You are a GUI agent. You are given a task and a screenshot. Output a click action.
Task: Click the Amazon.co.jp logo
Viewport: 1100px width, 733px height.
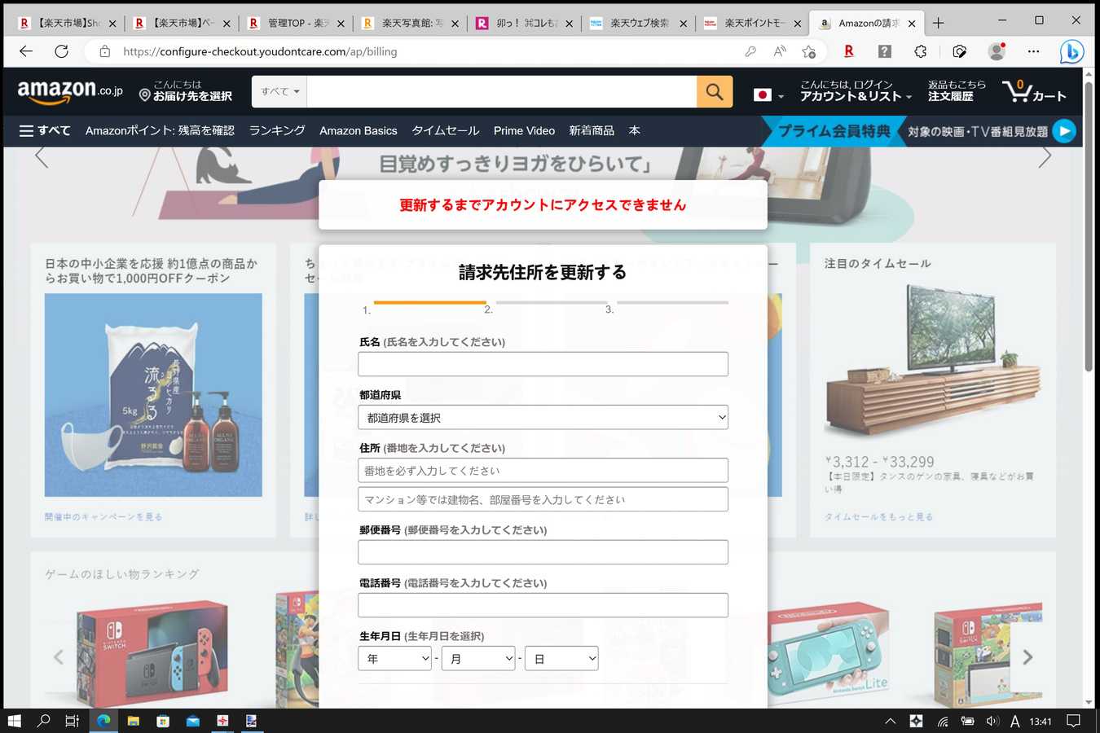[x=70, y=91]
